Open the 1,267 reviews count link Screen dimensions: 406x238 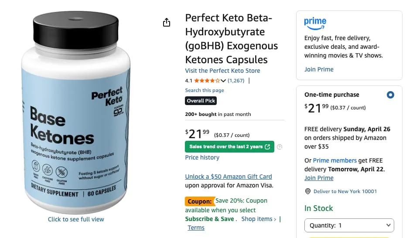[x=236, y=81]
